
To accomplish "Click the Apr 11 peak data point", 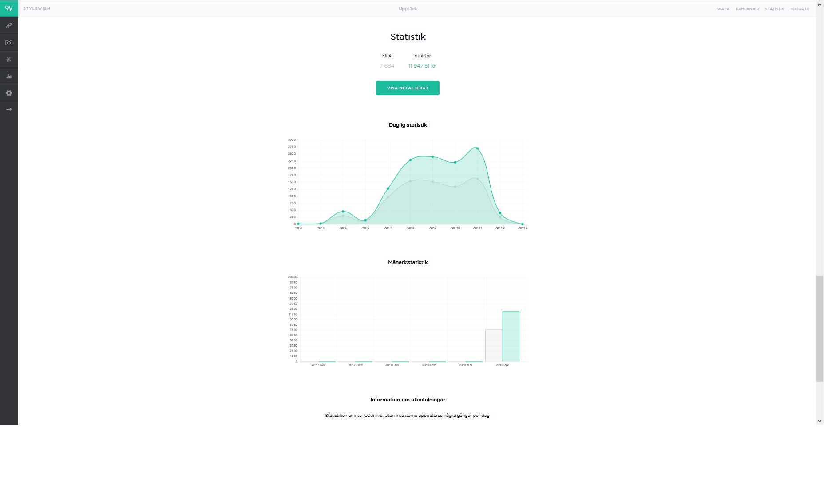I will pos(477,148).
